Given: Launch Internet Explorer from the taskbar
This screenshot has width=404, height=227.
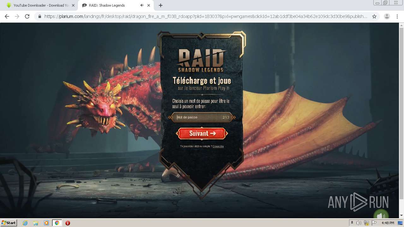Looking at the screenshot, I should pyautogui.click(x=25, y=223).
